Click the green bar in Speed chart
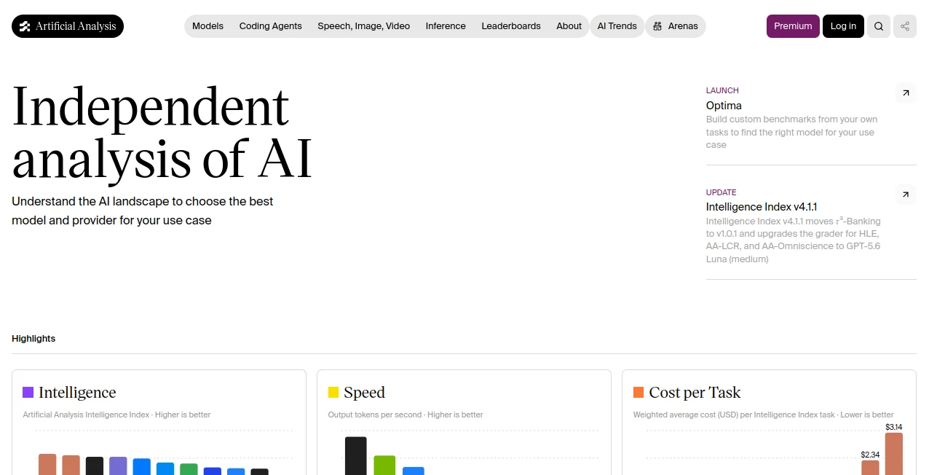This screenshot has width=929, height=475. click(x=384, y=466)
